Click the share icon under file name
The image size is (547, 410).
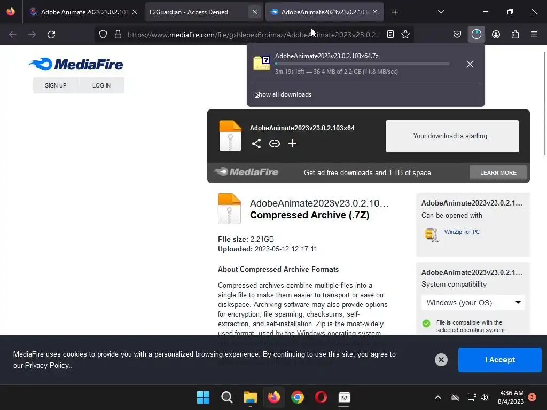pos(256,144)
